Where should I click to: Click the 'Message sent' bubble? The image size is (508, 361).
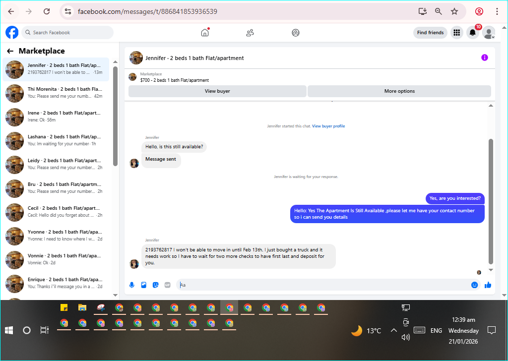(161, 160)
